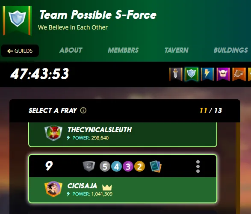Click the card stack edition icon
The image size is (251, 214).
(x=156, y=166)
